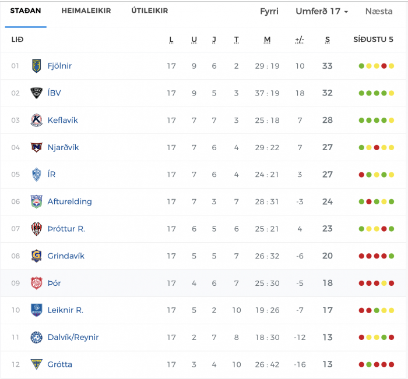Go to previous round with Fyrri
The image size is (408, 379).
269,11
